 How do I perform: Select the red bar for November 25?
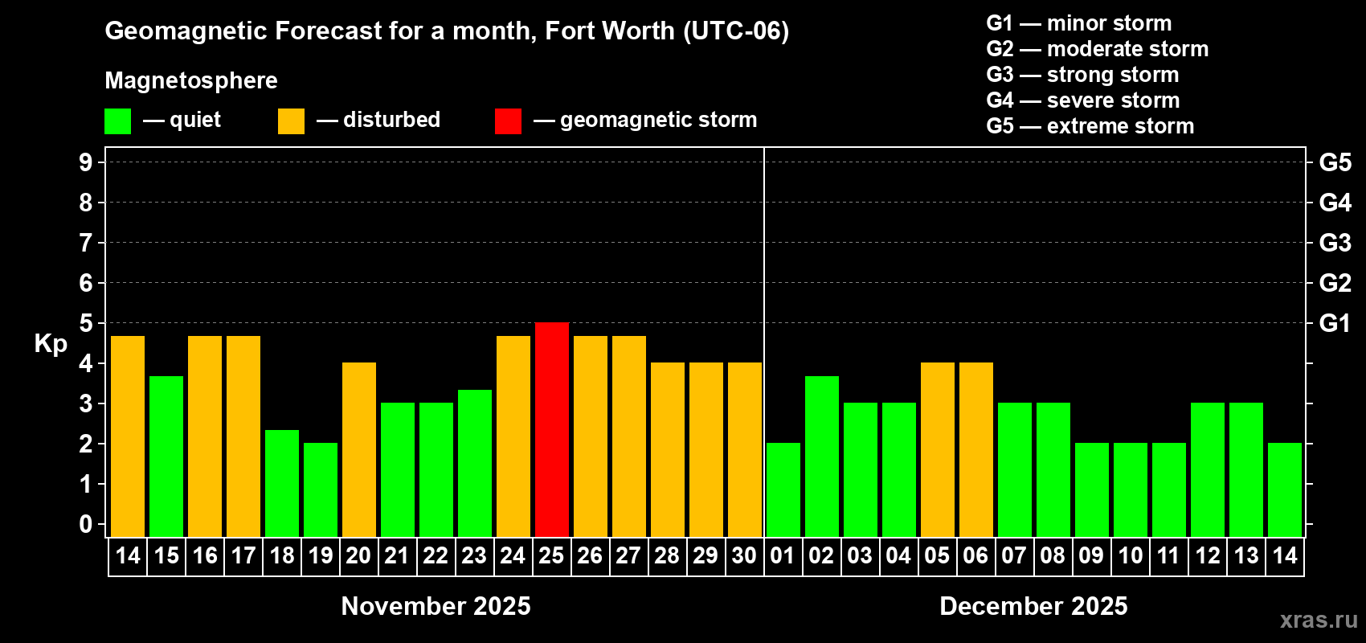coord(552,429)
